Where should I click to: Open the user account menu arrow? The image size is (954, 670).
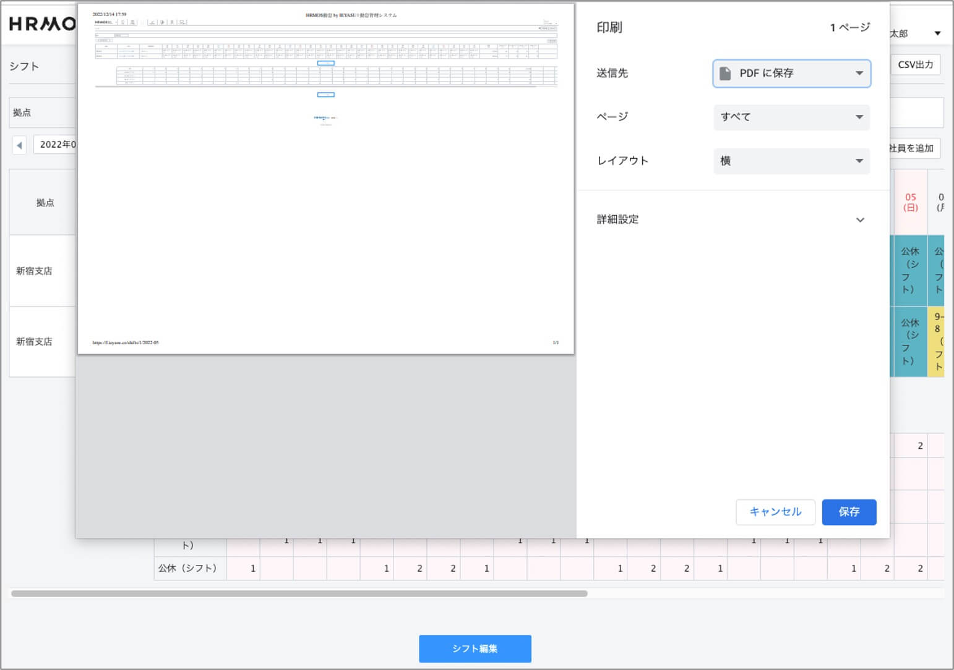pyautogui.click(x=937, y=33)
